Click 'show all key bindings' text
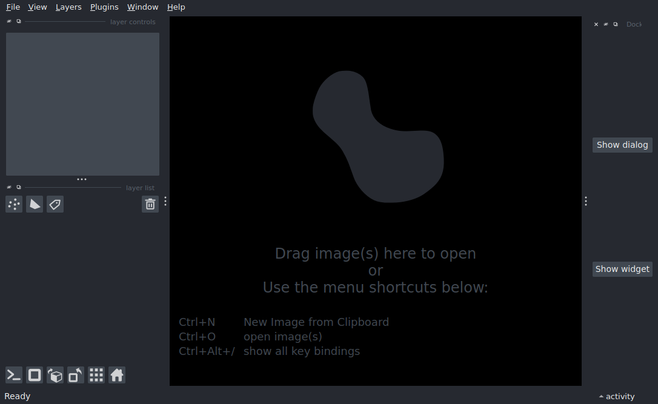This screenshot has height=404, width=658. coord(302,351)
